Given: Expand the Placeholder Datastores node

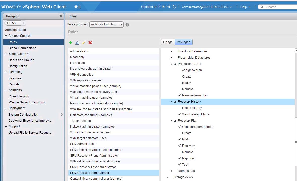Looking at the screenshot, I should tap(171, 58).
